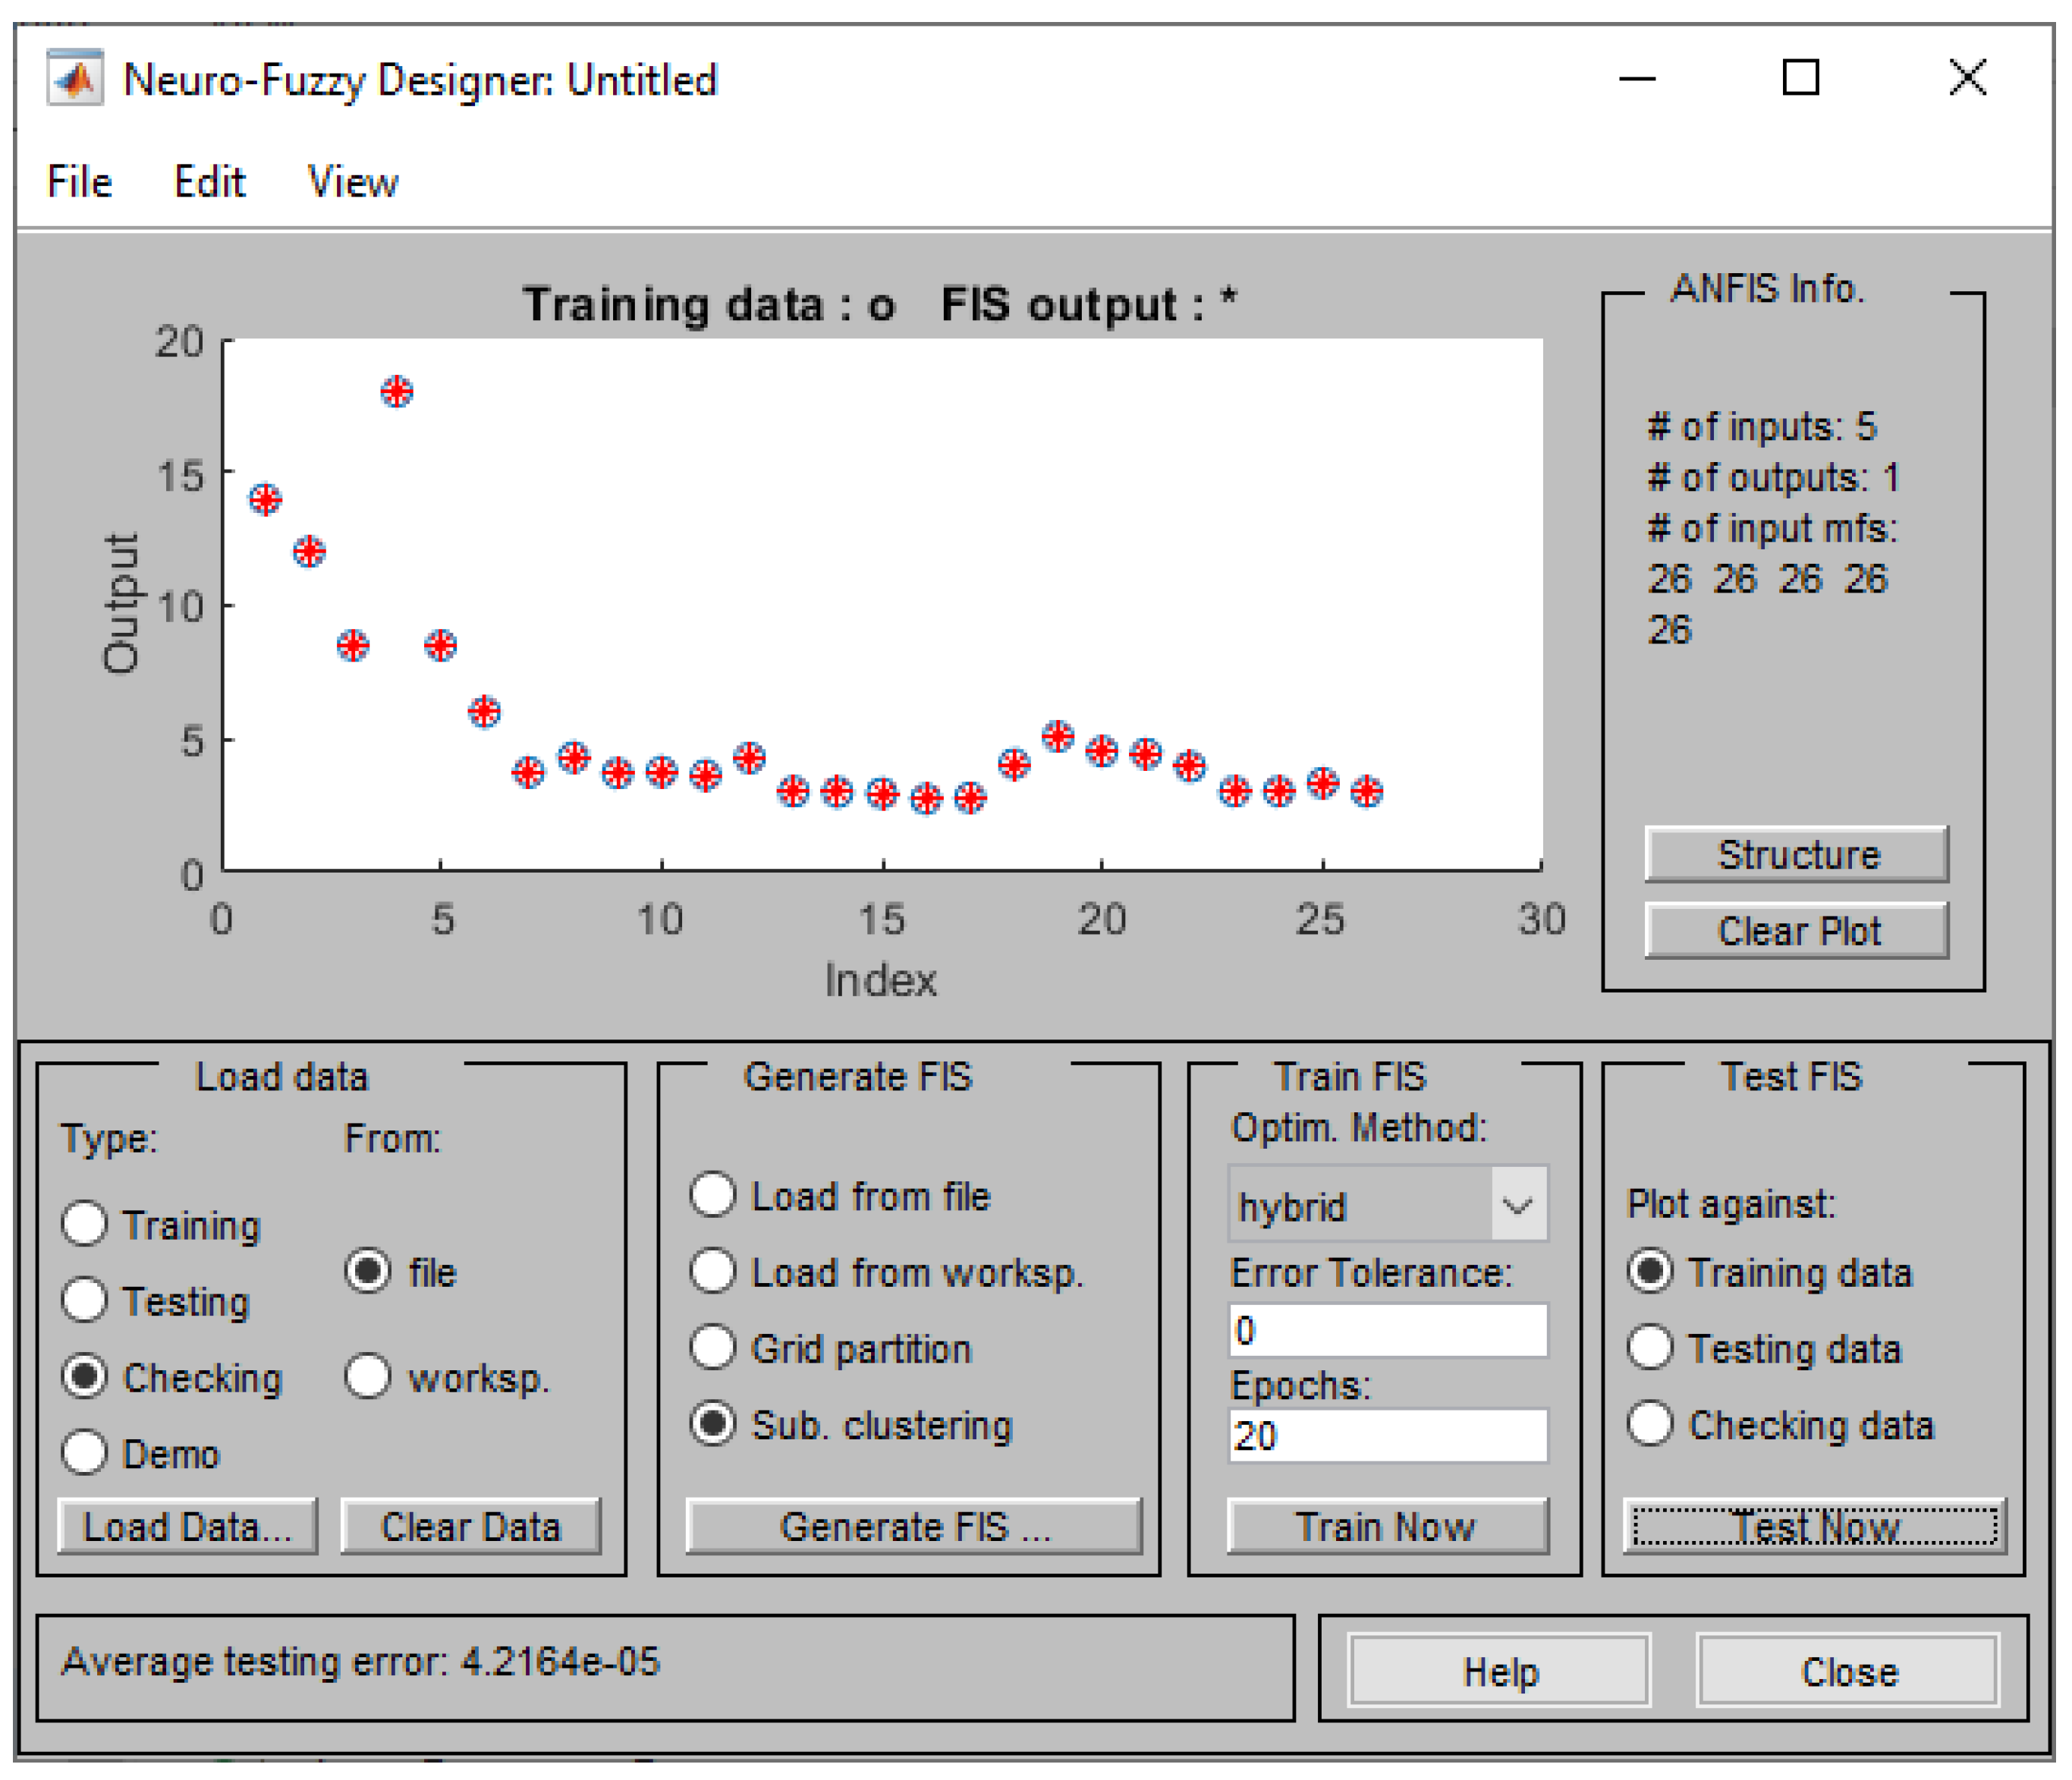
Task: Click the Load Data... button
Action: click(187, 1526)
